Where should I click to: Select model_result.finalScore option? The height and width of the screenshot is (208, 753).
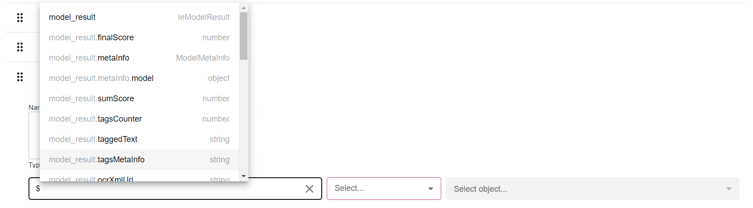point(139,38)
